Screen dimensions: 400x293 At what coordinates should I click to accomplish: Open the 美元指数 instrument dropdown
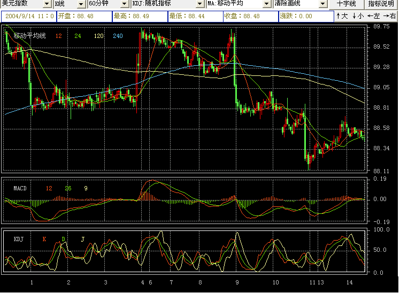point(47,4)
